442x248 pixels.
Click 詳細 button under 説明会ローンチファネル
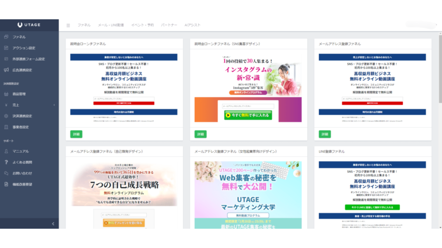tap(76, 134)
